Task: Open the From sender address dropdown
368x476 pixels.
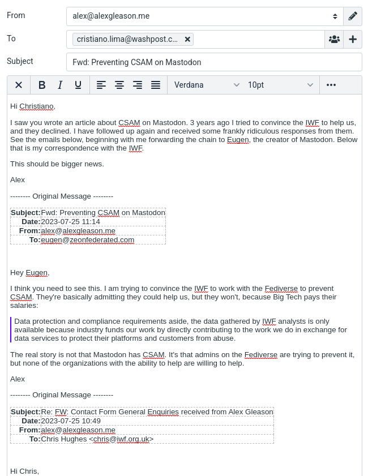Action: click(205, 16)
